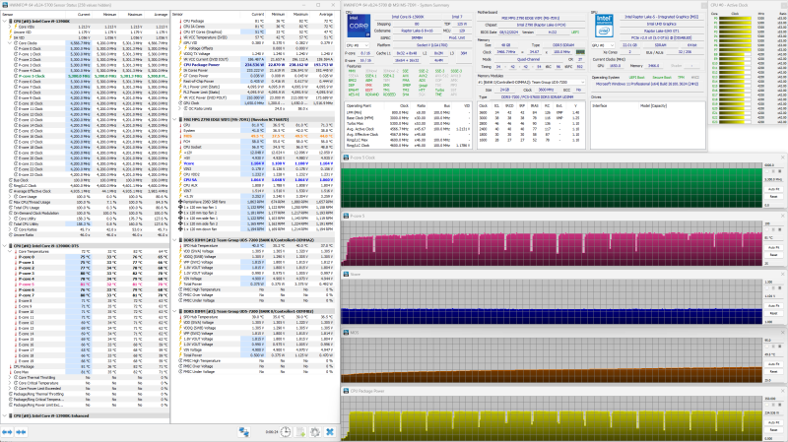The height and width of the screenshot is (442, 788).
Task: Close sensors with the red X icon
Action: click(331, 431)
